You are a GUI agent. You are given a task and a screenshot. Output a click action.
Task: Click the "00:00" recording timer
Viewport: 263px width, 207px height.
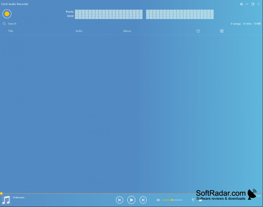pyautogui.click(x=70, y=16)
